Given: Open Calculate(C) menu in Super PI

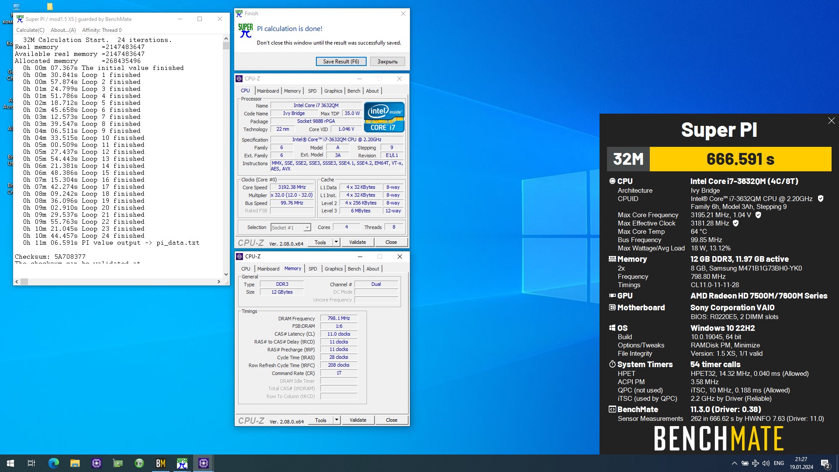Looking at the screenshot, I should 30,30.
